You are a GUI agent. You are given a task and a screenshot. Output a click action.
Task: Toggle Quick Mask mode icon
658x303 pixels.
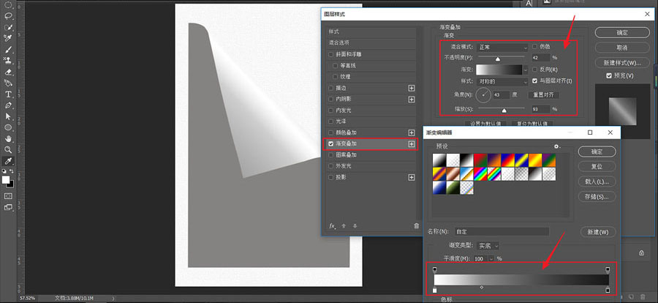[8, 196]
